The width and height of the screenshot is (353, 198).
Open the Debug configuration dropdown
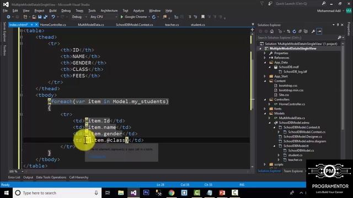pyautogui.click(x=79, y=17)
